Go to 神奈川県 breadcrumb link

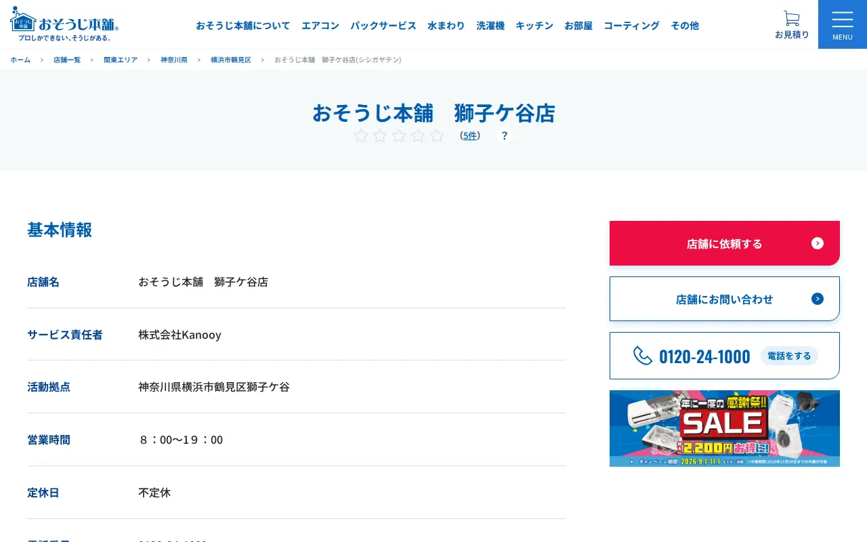pyautogui.click(x=174, y=60)
